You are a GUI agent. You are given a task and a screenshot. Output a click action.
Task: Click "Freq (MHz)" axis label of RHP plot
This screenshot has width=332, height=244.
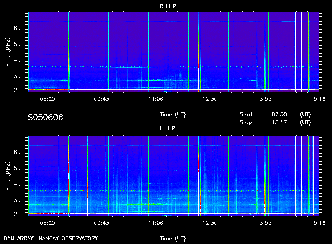(x=8, y=52)
